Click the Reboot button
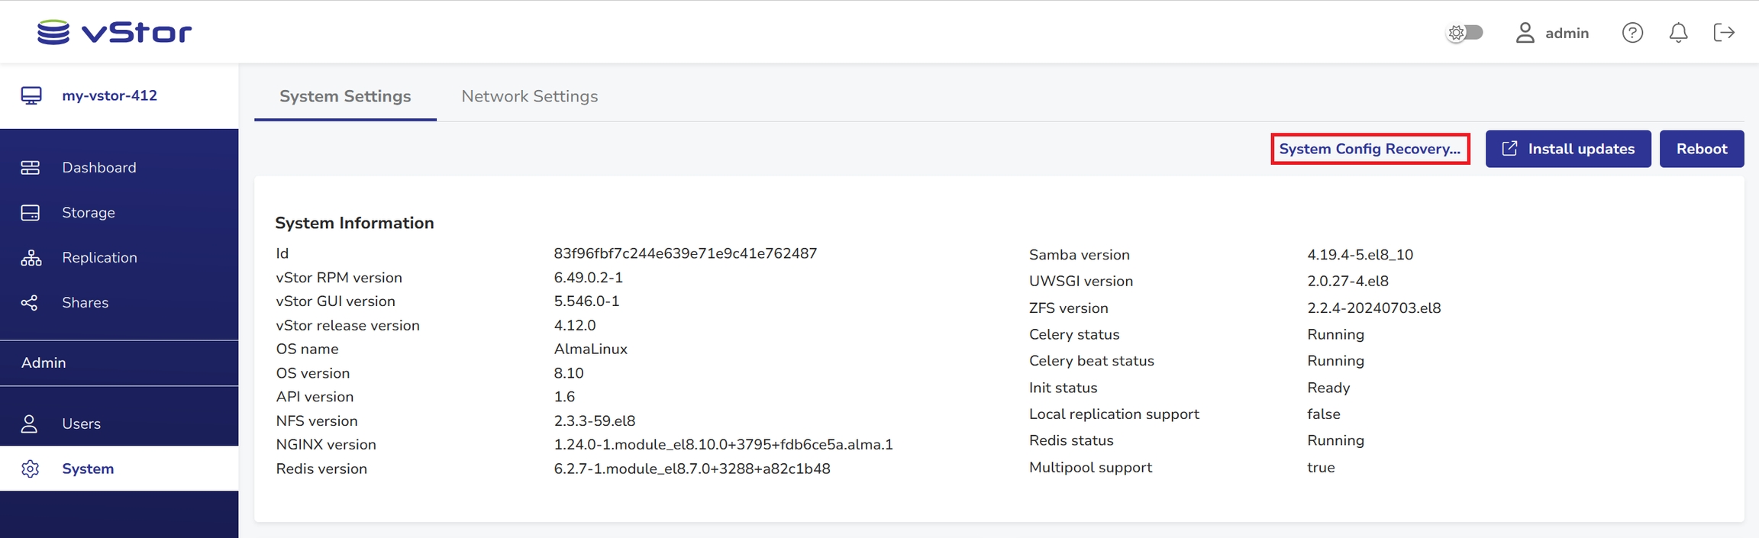The width and height of the screenshot is (1759, 538). point(1701,149)
